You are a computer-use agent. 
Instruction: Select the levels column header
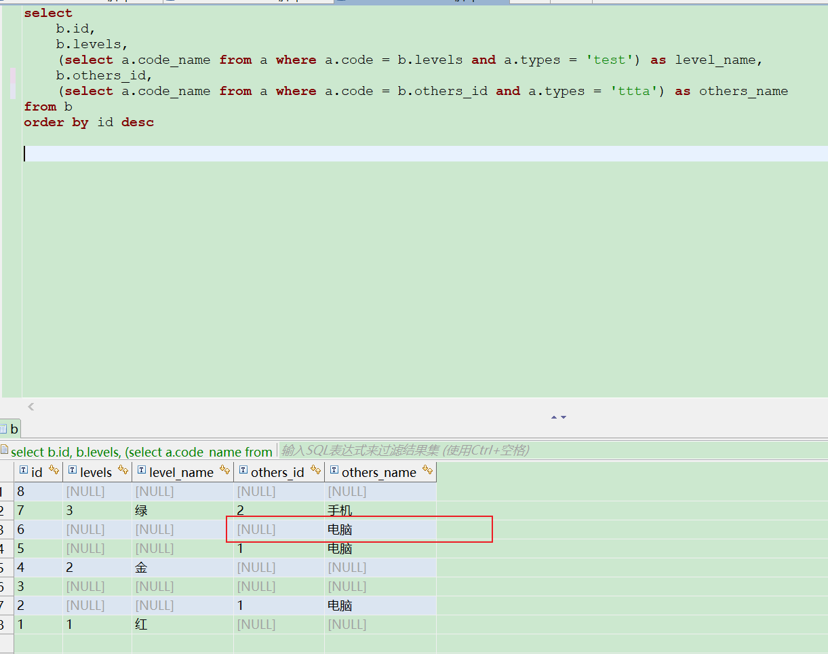(97, 472)
